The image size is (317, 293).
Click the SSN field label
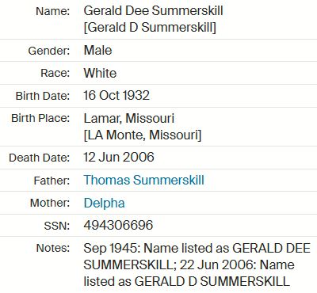pos(57,226)
